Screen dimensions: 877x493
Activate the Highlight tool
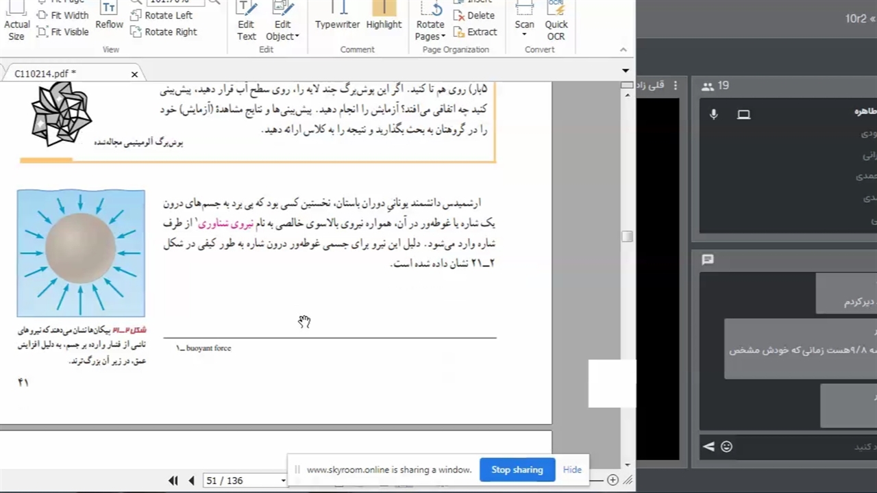[x=384, y=16]
